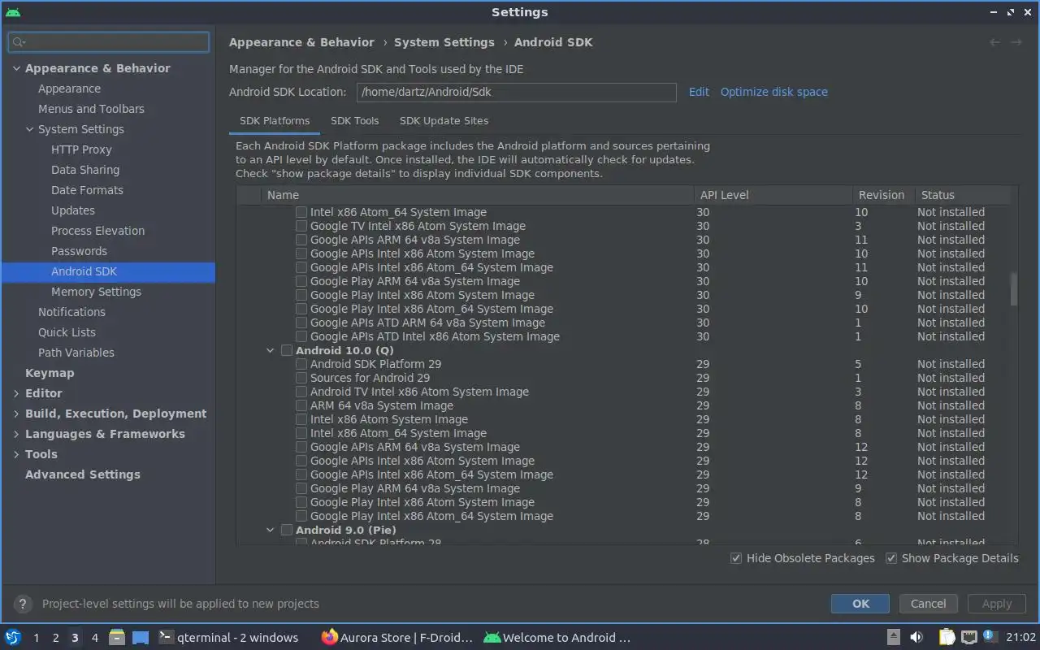1040x650 pixels.
Task: Expand Languages & Frameworks section
Action: (x=16, y=434)
